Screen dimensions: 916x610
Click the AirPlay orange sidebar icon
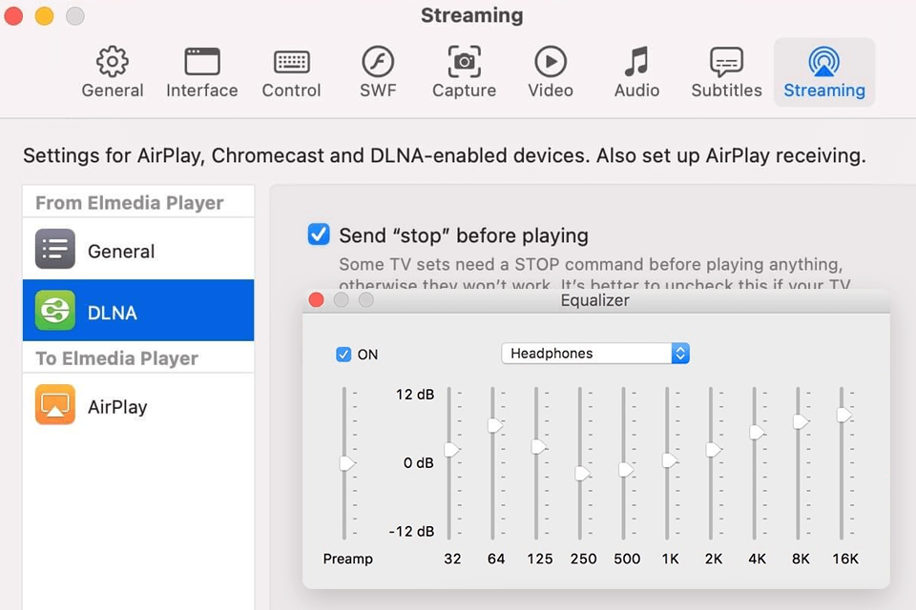tap(55, 404)
